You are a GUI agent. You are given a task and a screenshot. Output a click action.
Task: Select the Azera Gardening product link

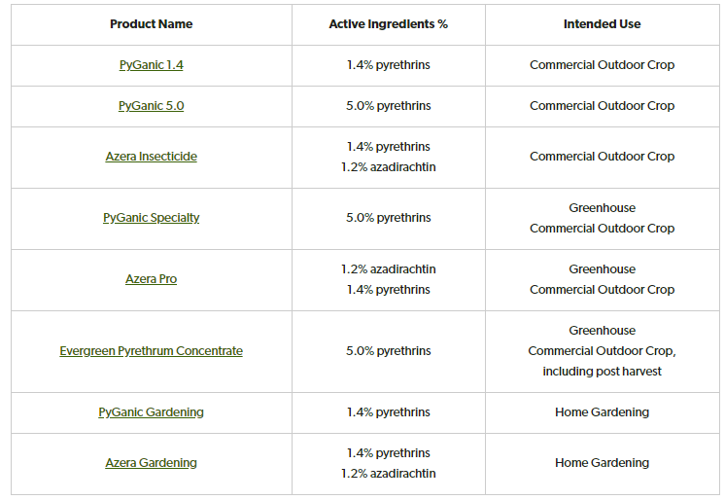pos(151,463)
